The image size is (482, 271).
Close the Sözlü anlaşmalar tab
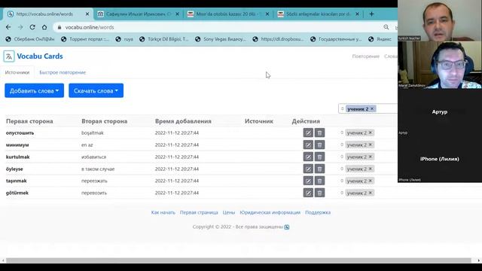pos(357,14)
